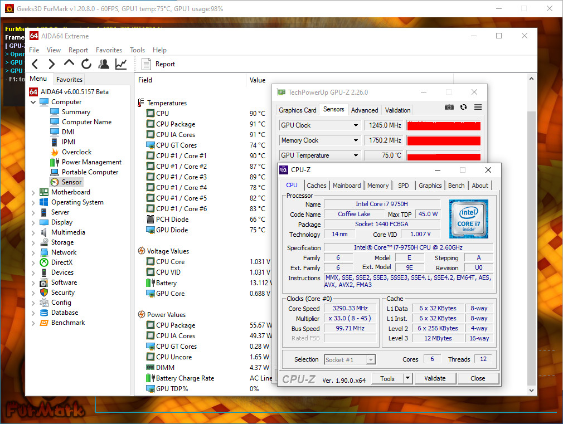Open the Power Management tree item
Viewport: 563px width, 424px height.
(x=91, y=162)
